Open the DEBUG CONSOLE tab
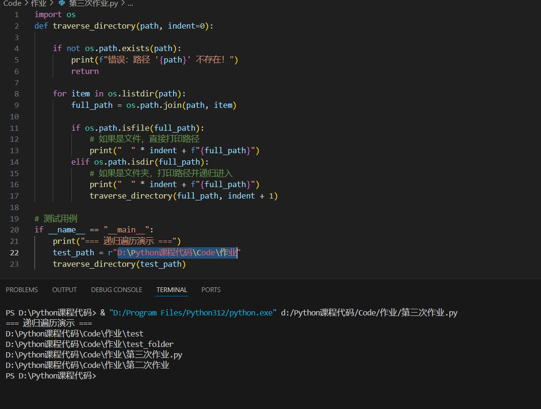541x409 pixels. click(x=117, y=290)
